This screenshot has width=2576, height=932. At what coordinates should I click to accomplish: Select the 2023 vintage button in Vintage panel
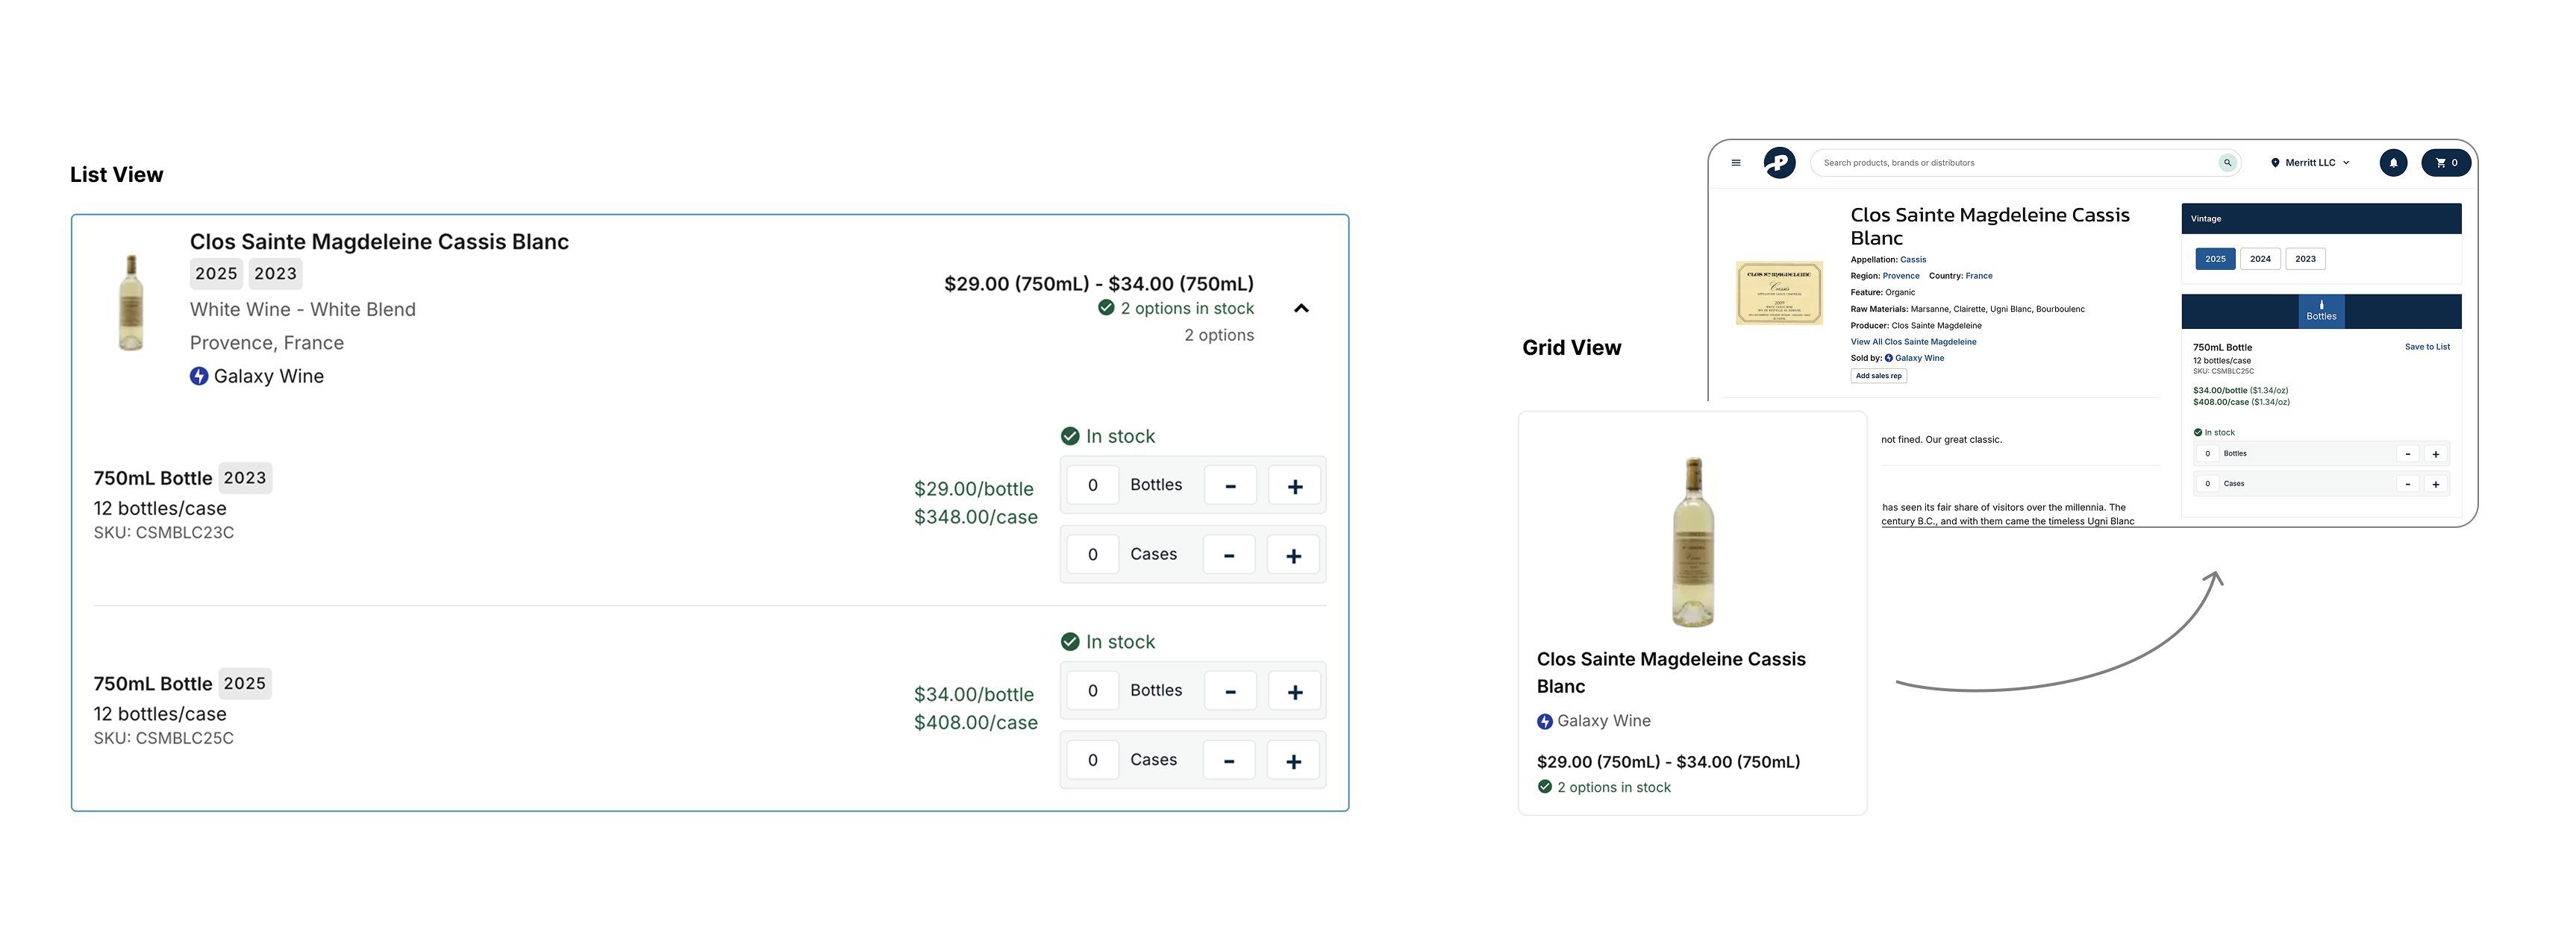2305,259
